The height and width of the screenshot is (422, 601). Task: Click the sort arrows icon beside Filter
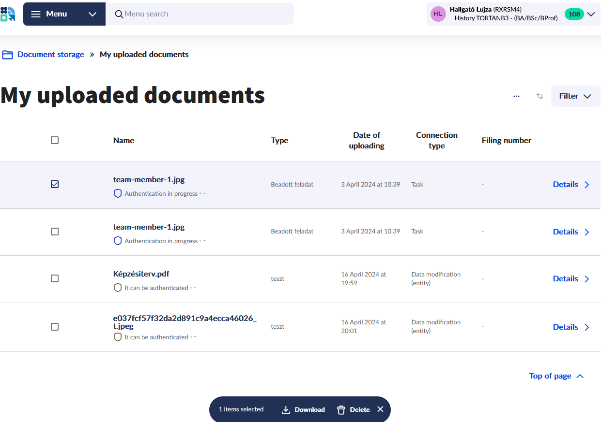(x=539, y=96)
